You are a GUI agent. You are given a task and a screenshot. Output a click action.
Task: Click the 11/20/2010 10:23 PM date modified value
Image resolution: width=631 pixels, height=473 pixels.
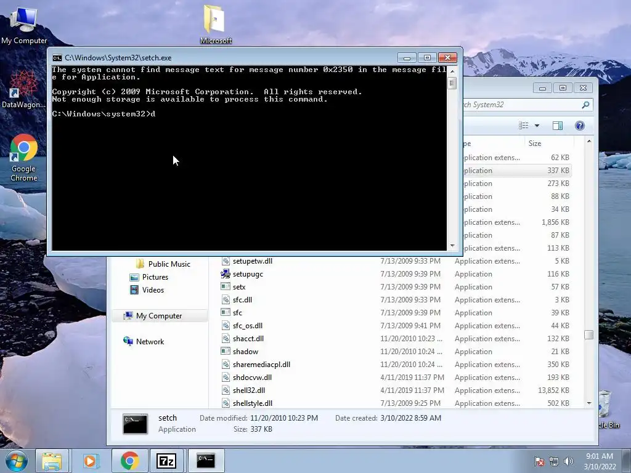[x=284, y=418]
